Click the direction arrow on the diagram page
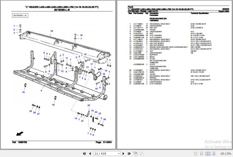This screenshot has height=157, width=233. [20, 134]
